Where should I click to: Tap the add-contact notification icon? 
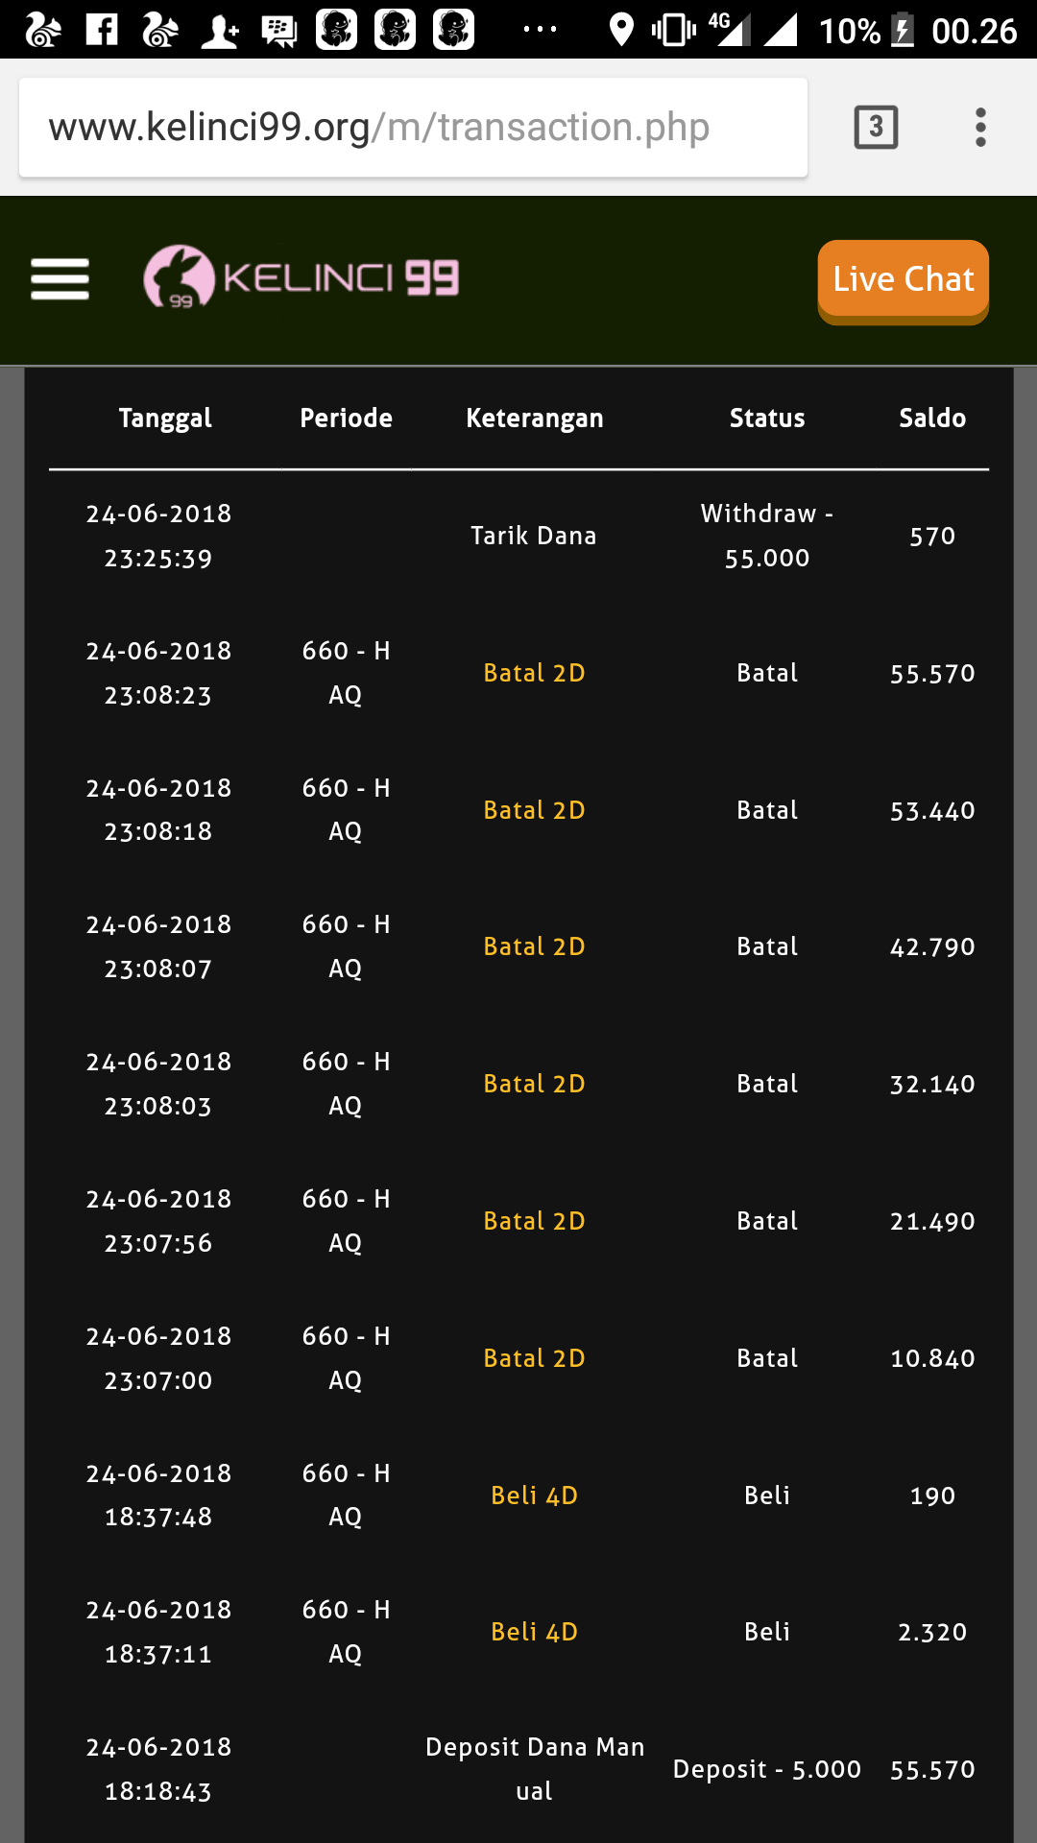220,30
